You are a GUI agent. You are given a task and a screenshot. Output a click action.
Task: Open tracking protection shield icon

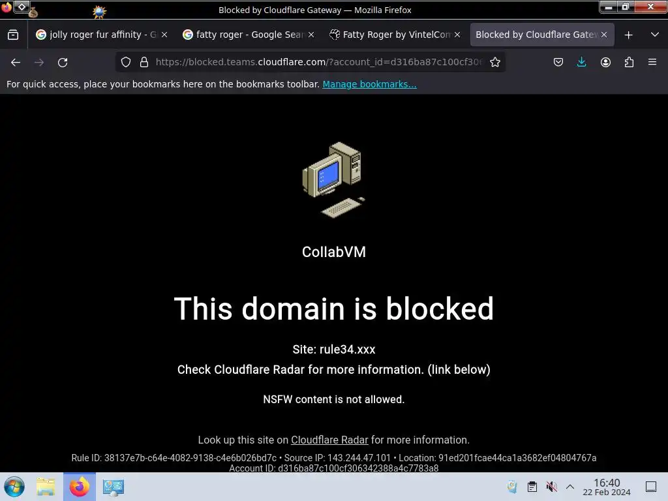126,62
